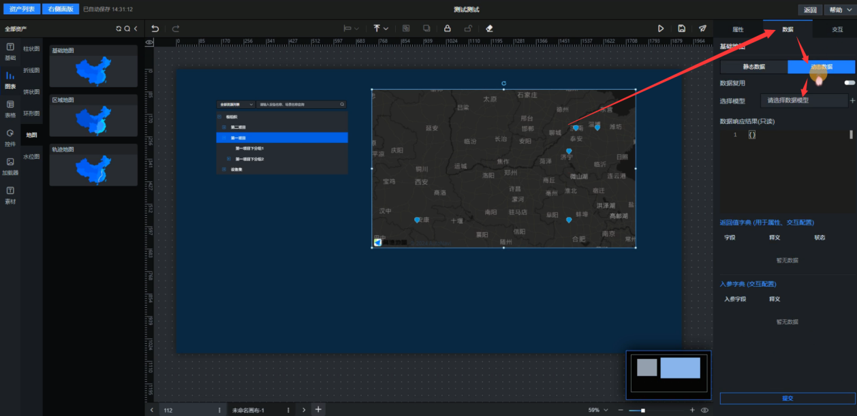Toggle the eye icon beside the ruler

pos(149,42)
